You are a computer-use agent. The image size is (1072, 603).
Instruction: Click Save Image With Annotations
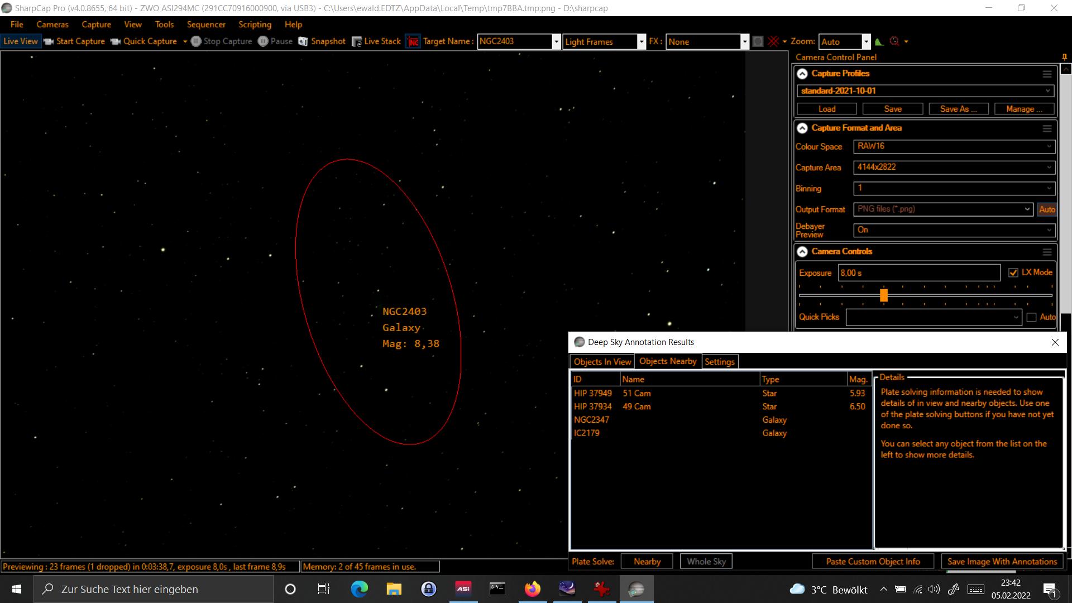coord(1002,562)
